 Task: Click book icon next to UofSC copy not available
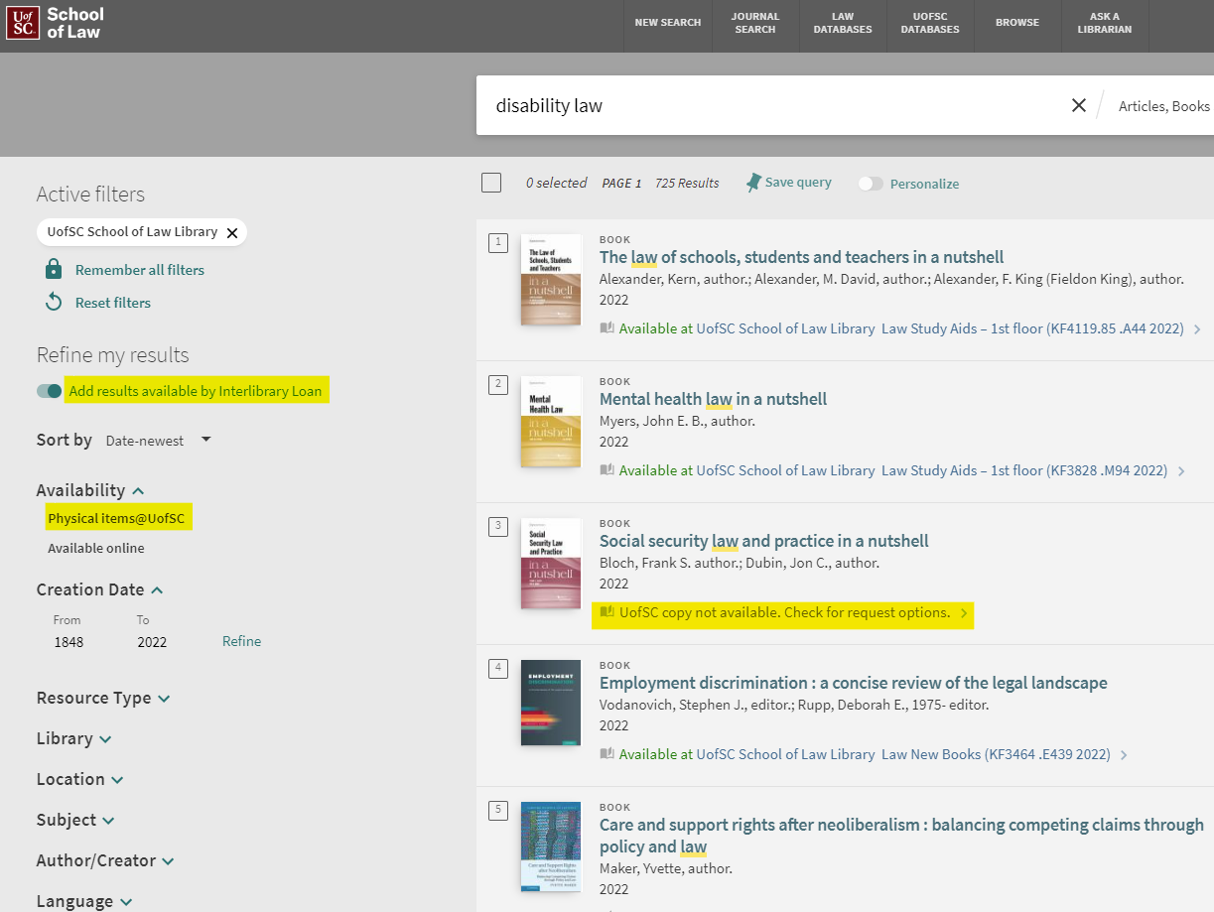pyautogui.click(x=607, y=612)
